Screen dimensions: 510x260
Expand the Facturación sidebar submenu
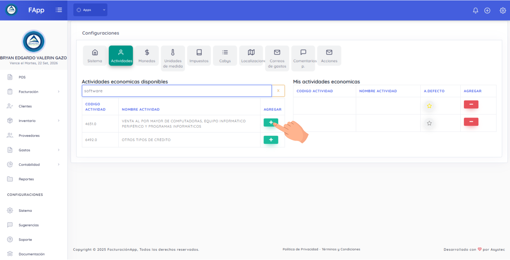(x=34, y=92)
